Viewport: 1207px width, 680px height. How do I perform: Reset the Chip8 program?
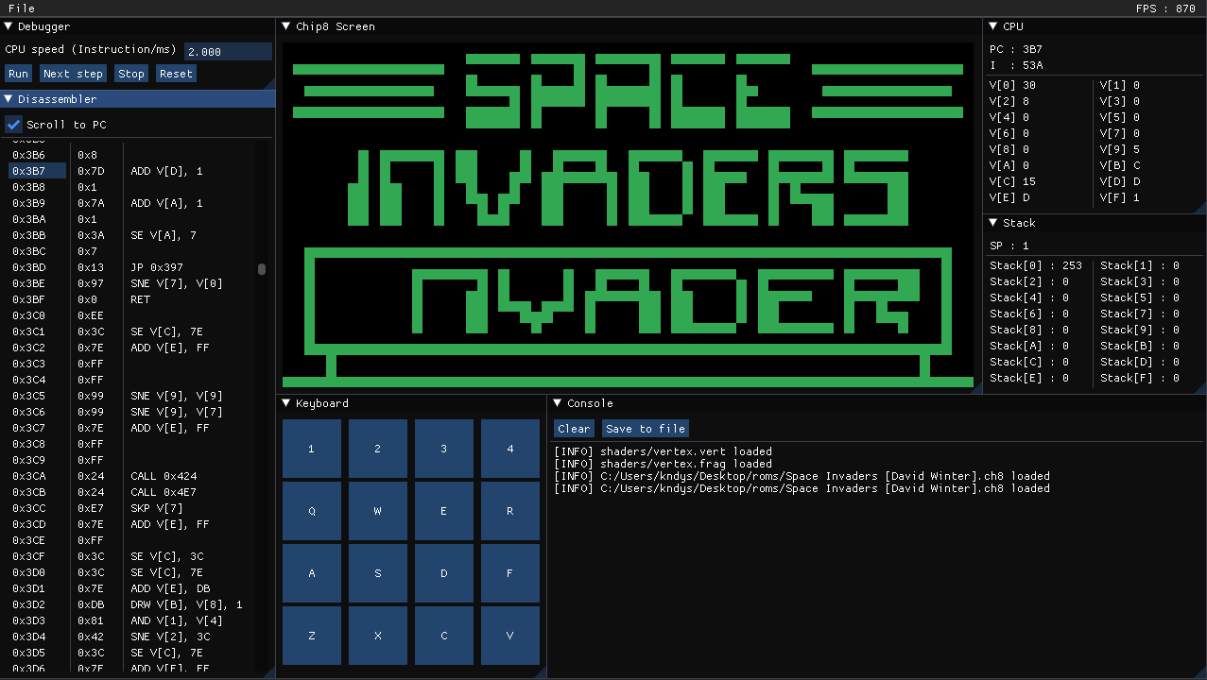175,73
